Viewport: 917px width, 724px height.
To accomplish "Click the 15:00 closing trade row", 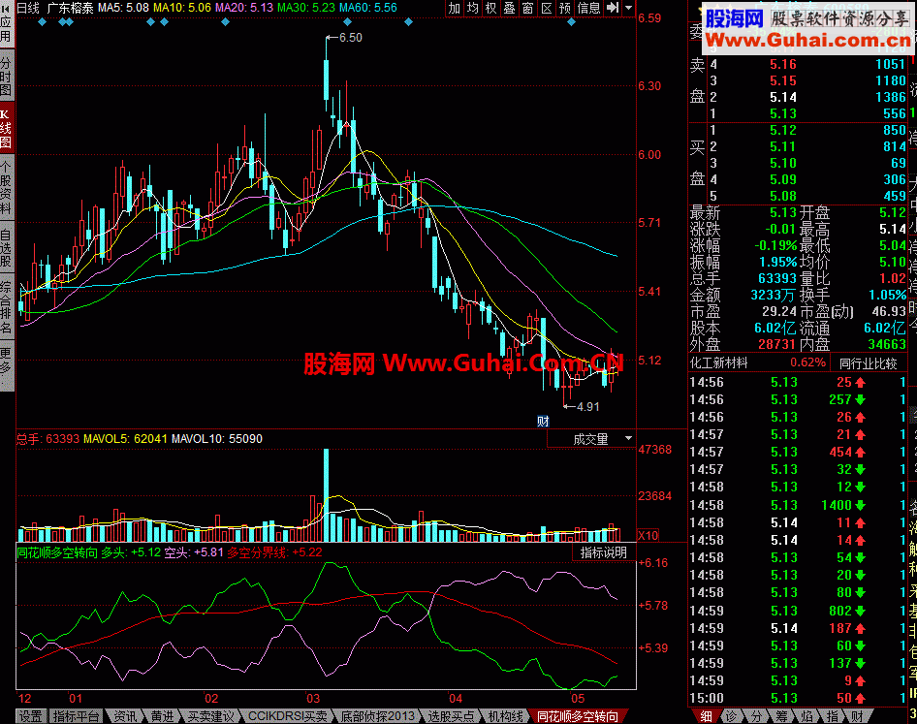I will click(799, 698).
